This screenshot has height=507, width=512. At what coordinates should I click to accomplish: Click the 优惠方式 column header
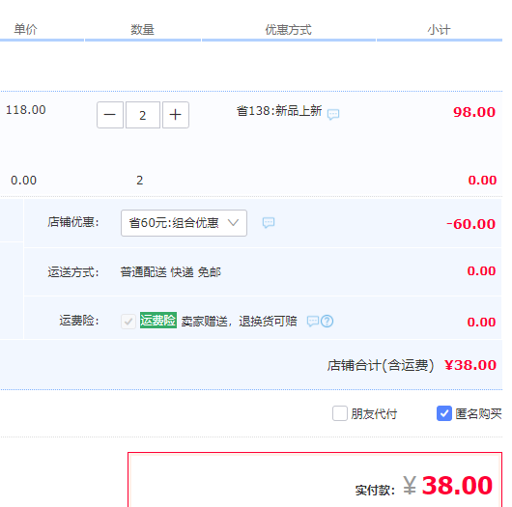click(x=288, y=30)
